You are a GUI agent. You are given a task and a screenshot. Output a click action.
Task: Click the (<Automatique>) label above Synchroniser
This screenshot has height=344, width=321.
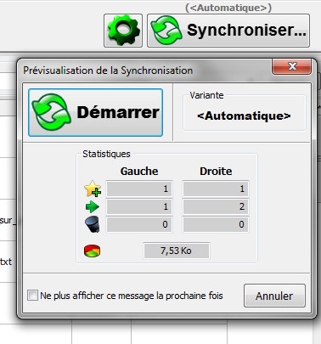(x=228, y=8)
